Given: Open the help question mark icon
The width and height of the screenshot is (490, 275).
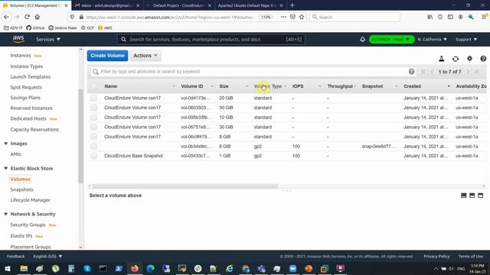Looking at the screenshot, I should tap(483, 59).
